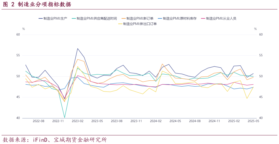Click the 2024-11 x-axis date label
The height and width of the screenshot is (144, 279).
point(214,121)
